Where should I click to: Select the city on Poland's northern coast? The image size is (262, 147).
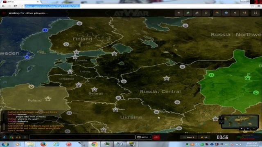(x=31, y=87)
